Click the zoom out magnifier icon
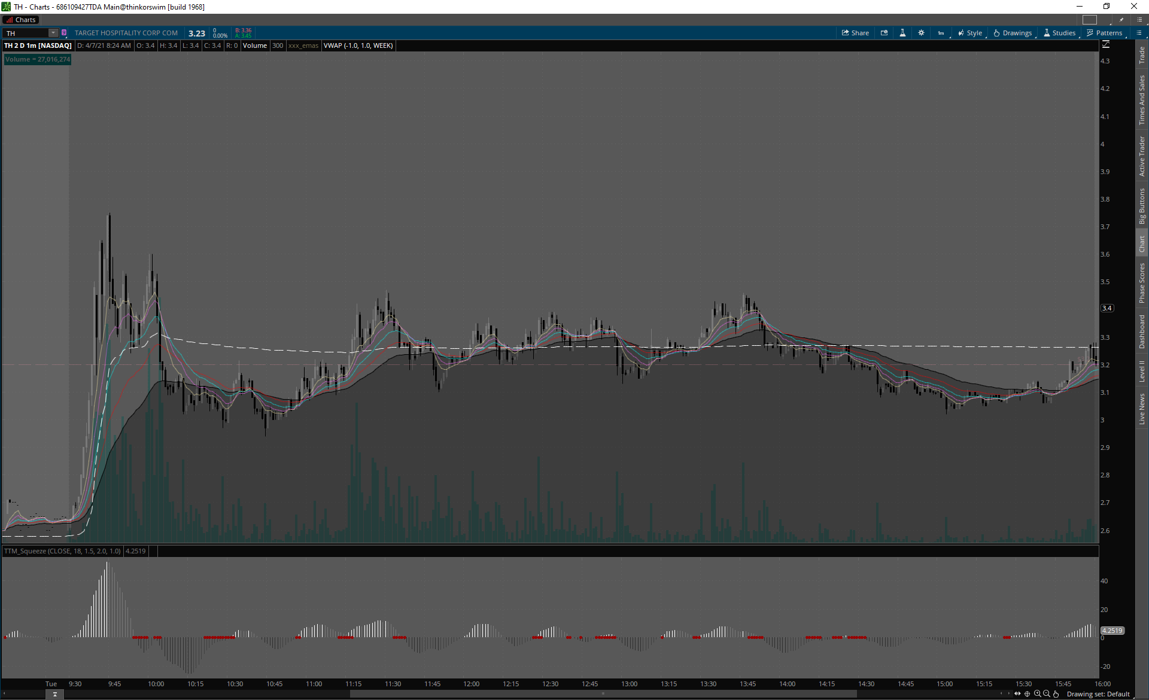Viewport: 1149px width, 700px height. point(1047,694)
